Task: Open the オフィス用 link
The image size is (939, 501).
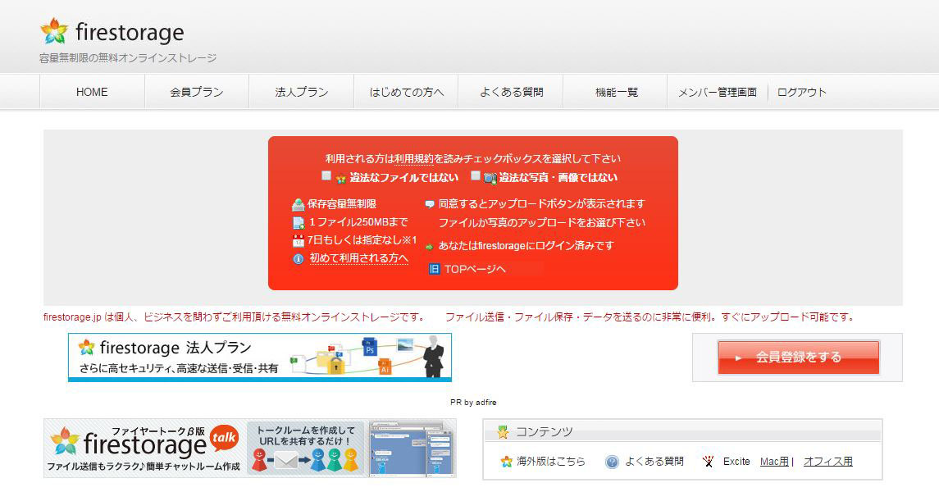Action: (828, 462)
